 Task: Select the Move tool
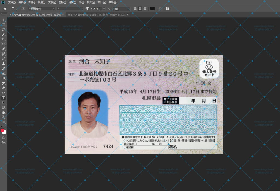[4, 20]
